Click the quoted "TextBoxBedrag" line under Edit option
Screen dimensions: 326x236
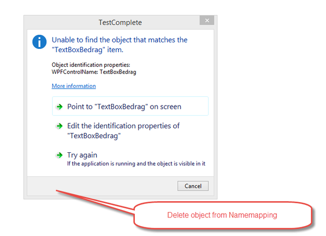(x=93, y=136)
